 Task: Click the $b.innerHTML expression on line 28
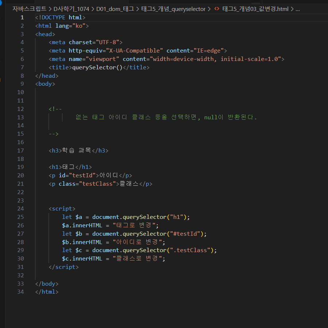point(82,242)
